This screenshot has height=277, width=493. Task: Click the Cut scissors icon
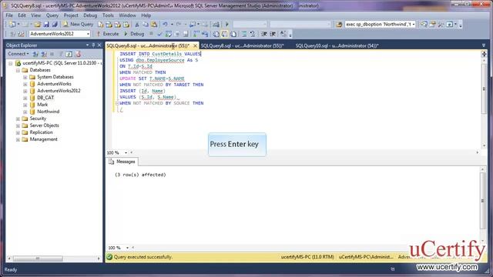(137, 24)
